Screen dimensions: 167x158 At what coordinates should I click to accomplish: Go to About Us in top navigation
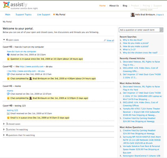coord(114,6)
